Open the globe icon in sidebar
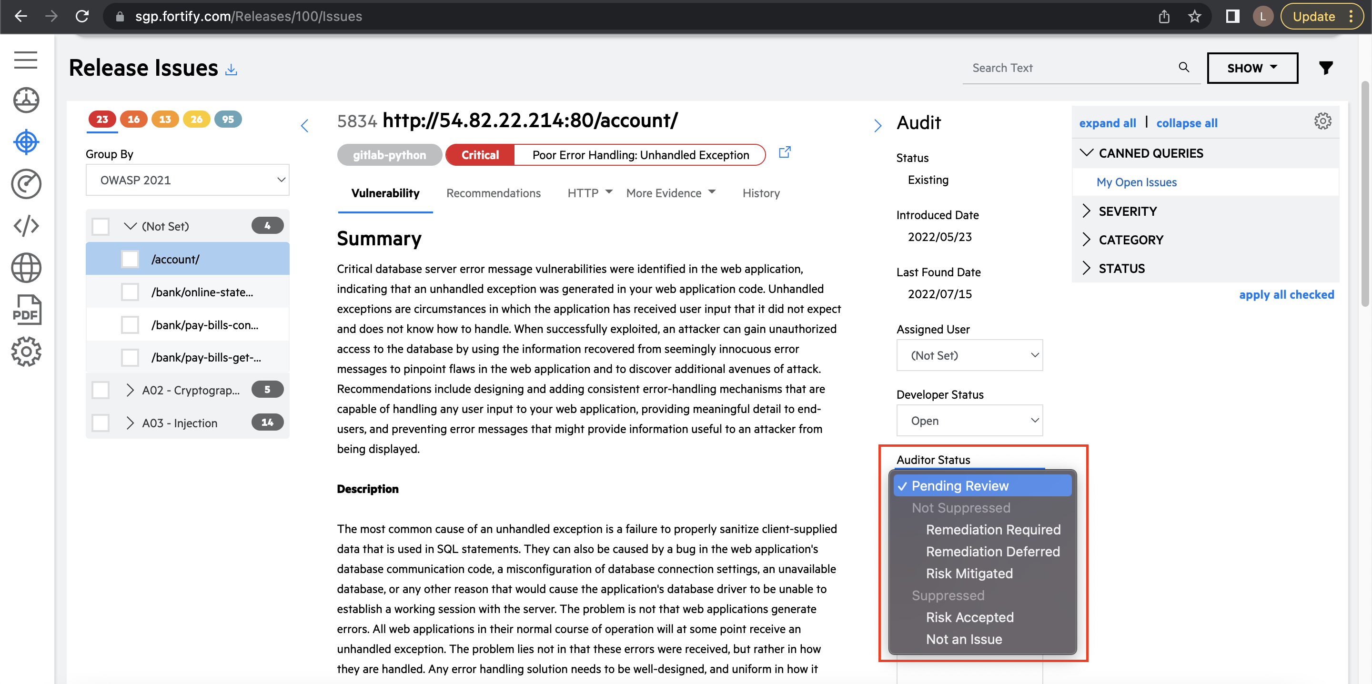Image resolution: width=1372 pixels, height=684 pixels. pos(26,267)
